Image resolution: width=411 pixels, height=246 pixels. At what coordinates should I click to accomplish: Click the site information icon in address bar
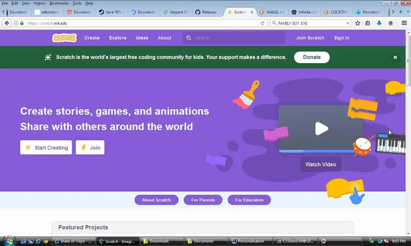point(16,23)
